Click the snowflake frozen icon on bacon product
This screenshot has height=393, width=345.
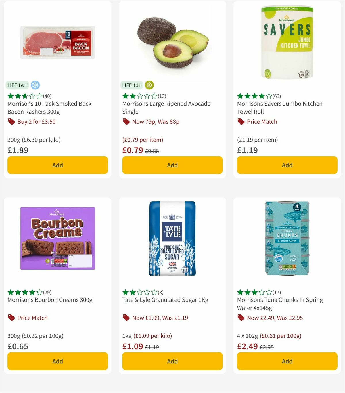coord(36,85)
